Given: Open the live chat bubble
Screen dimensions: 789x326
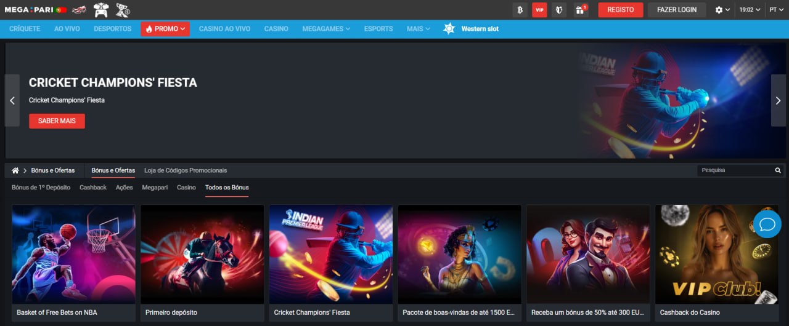Looking at the screenshot, I should (767, 224).
